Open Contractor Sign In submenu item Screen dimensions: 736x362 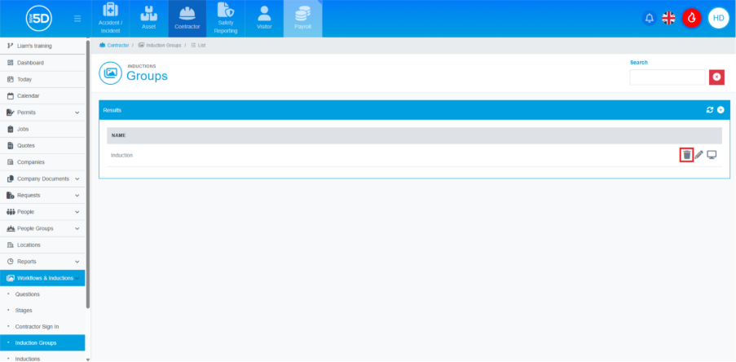coord(42,326)
